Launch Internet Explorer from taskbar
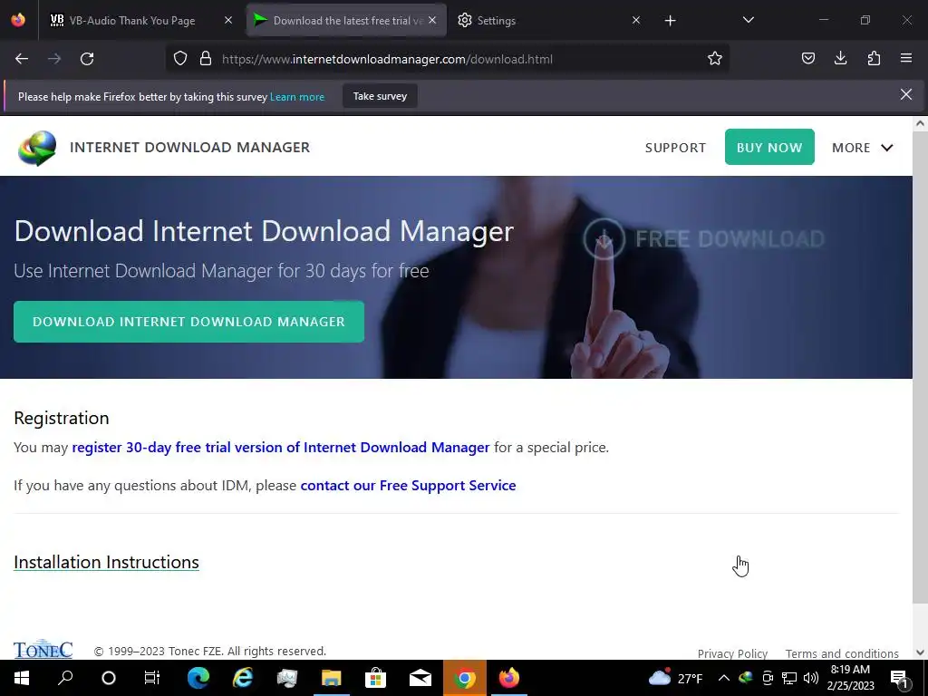The width and height of the screenshot is (928, 696). pyautogui.click(x=243, y=678)
